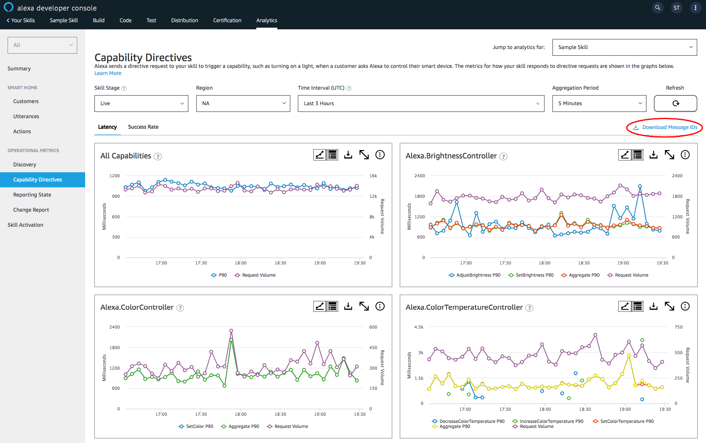The height and width of the screenshot is (443, 706).
Task: Switch All Capabilities chart to table view
Action: (333, 155)
